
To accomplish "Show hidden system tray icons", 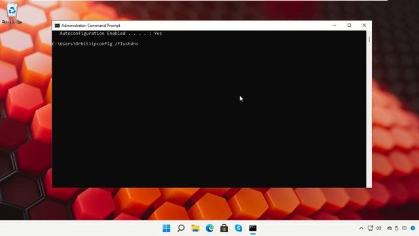I will pos(361,228).
